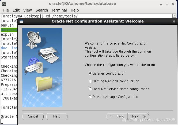Maximize the terminal window
Screen dimensions: 178x125
[x=167, y=4]
